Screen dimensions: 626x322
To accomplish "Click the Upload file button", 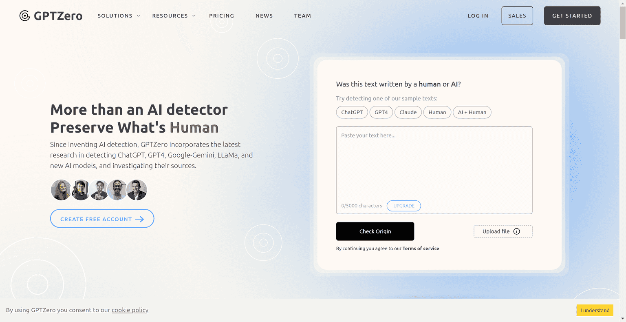I will coord(503,231).
